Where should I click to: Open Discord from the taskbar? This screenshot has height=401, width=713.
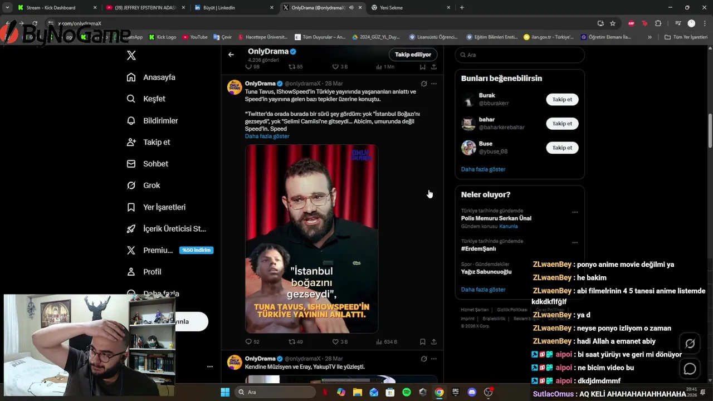(472, 392)
